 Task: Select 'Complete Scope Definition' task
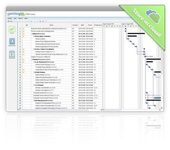pos(46,67)
